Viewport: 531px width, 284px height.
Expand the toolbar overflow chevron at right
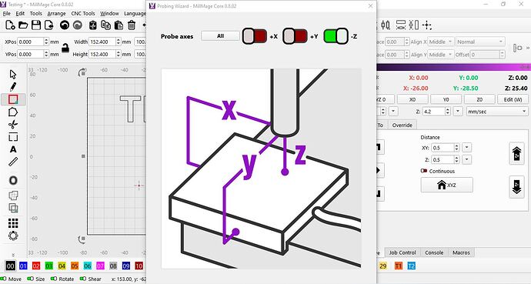coord(528,48)
